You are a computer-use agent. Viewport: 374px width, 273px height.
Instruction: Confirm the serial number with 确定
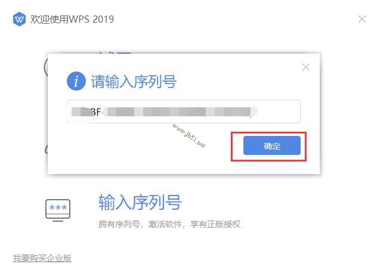tap(271, 145)
